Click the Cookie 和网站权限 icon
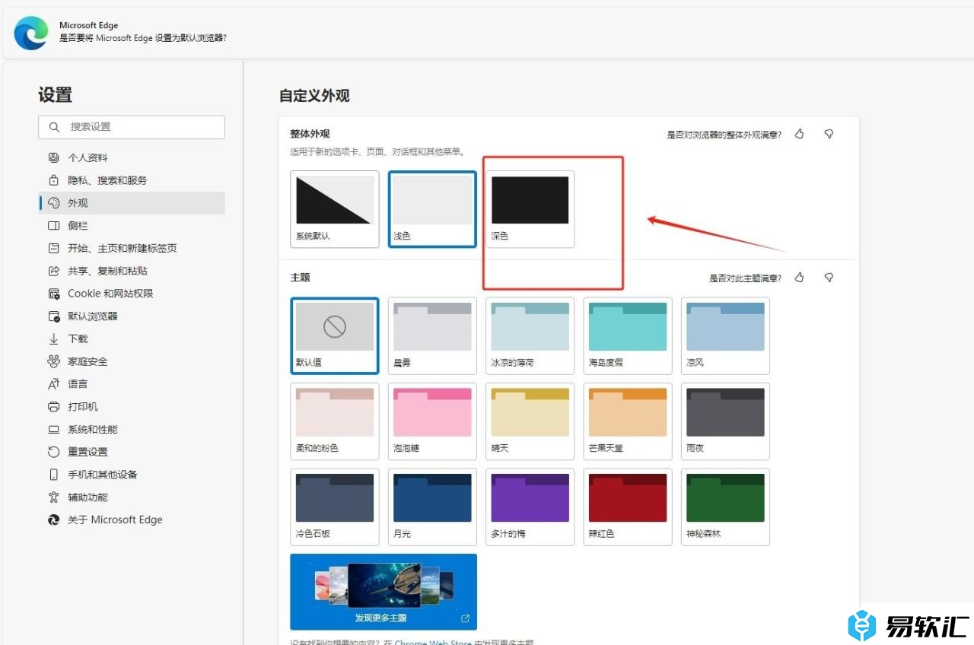974x645 pixels. [x=54, y=294]
